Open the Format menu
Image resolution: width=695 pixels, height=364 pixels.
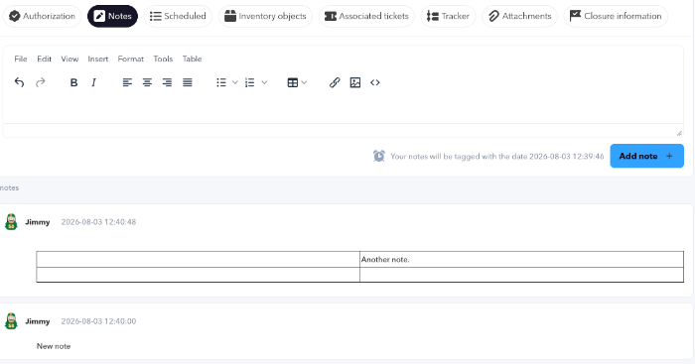pyautogui.click(x=131, y=59)
